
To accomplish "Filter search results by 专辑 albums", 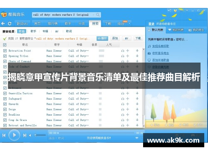I will (x=45, y=31).
